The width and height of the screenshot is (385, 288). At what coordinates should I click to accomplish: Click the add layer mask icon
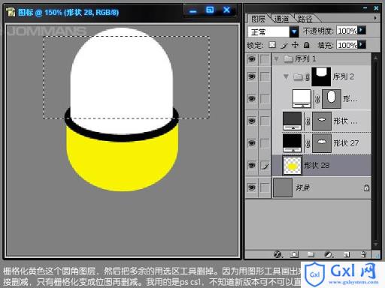[294, 254]
